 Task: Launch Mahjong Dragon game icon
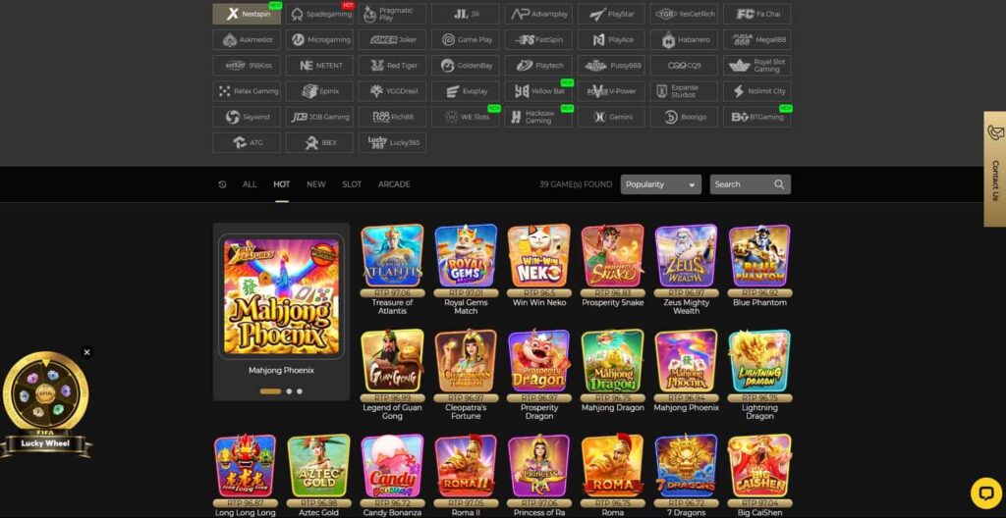pyautogui.click(x=613, y=360)
